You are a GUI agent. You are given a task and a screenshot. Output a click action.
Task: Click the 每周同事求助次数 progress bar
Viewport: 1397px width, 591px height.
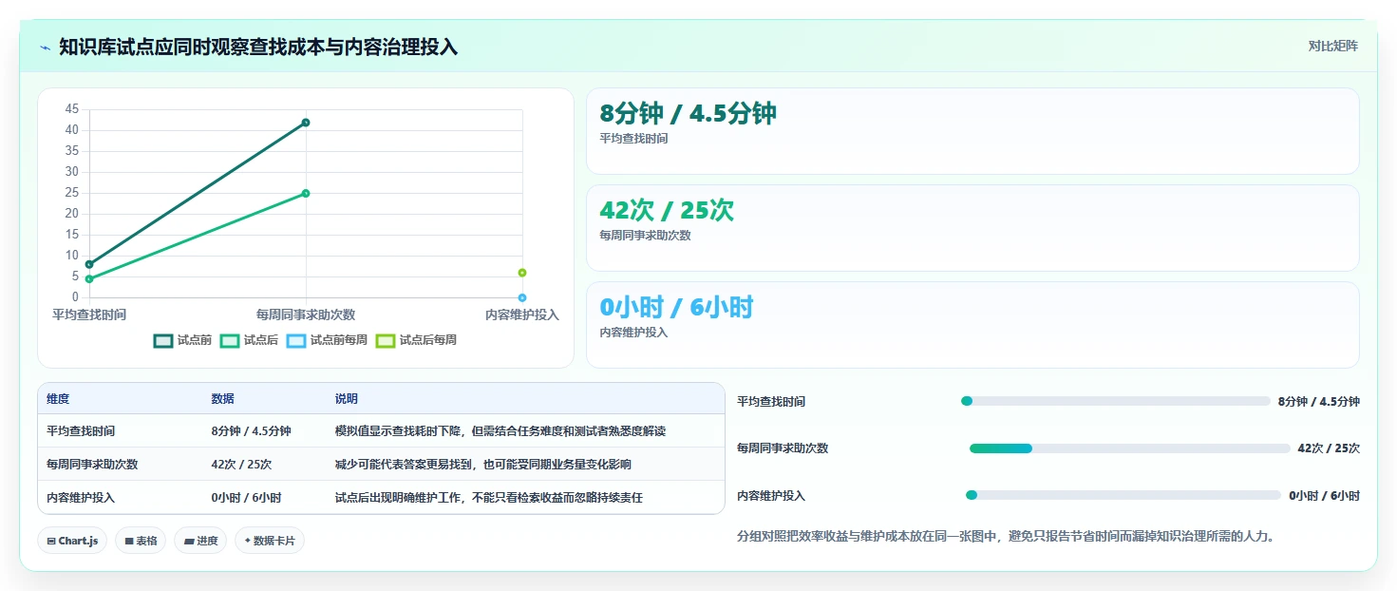[x=1130, y=448]
